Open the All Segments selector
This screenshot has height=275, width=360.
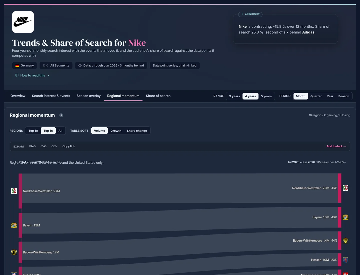point(56,65)
